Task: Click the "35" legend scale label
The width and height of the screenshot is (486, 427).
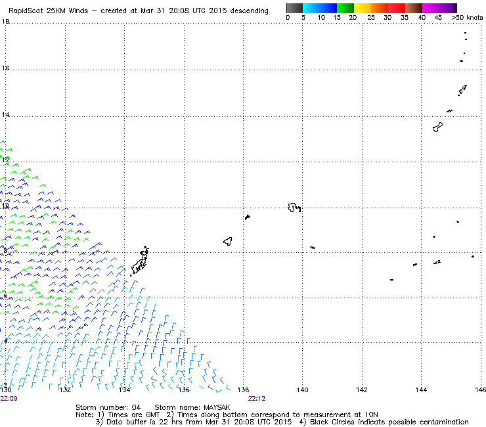Action: (x=405, y=17)
